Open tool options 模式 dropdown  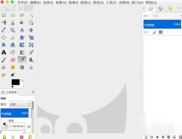pos(20,104)
